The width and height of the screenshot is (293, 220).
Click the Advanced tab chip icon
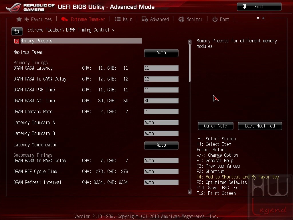144,19
